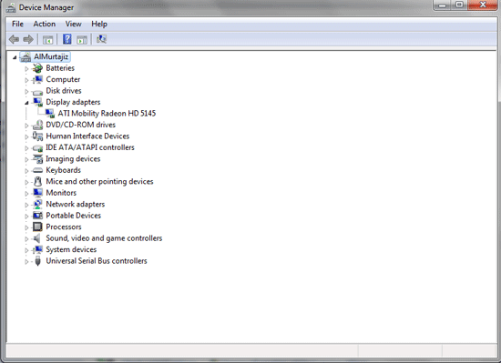Click the Imaging devices icon
Image resolution: width=501 pixels, height=363 pixels.
[37, 159]
